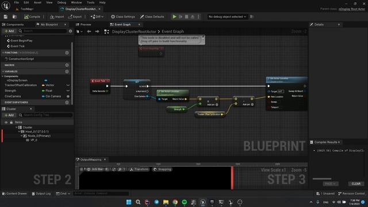Screen dimensions: 368x207
Task: Navigate back in the graph history
Action: pyautogui.click(x=89, y=32)
